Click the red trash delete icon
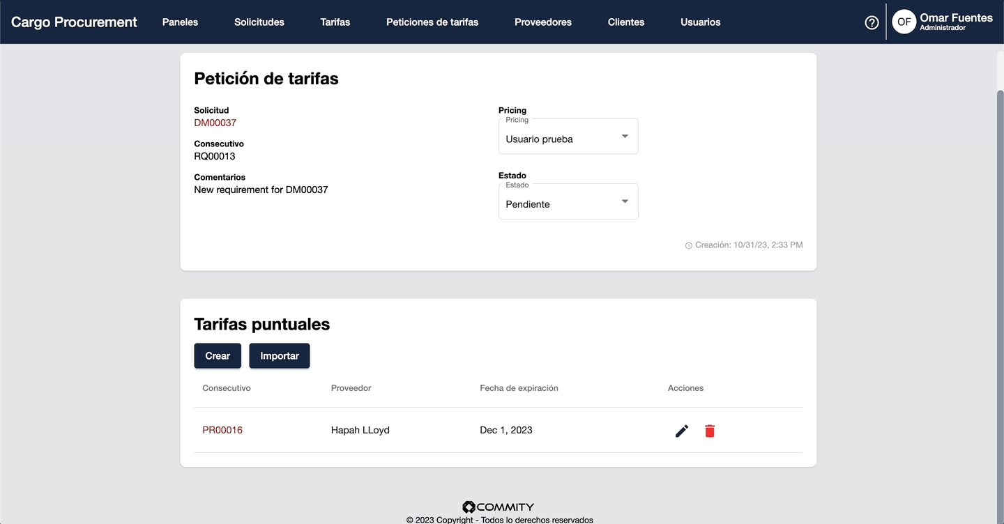This screenshot has width=1004, height=524. point(710,431)
